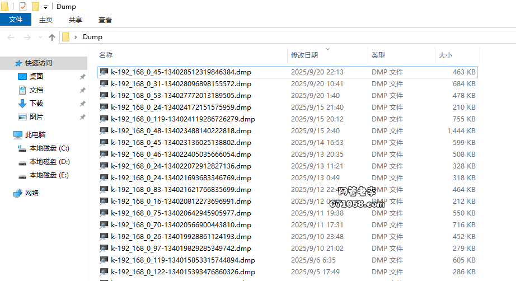The width and height of the screenshot is (516, 281).
Task: Expand the address bar root chevron
Action: pyautogui.click(x=76, y=37)
